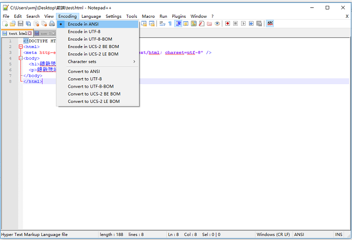This screenshot has height=240, width=352.
Task: Open the Plugins menu
Action: click(x=179, y=16)
